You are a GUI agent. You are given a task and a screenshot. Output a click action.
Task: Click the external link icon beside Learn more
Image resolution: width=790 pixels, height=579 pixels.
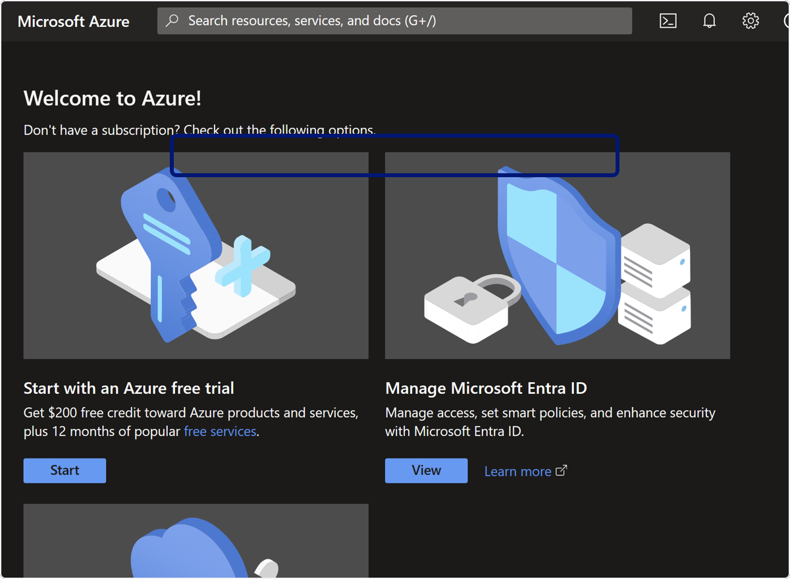coord(562,471)
